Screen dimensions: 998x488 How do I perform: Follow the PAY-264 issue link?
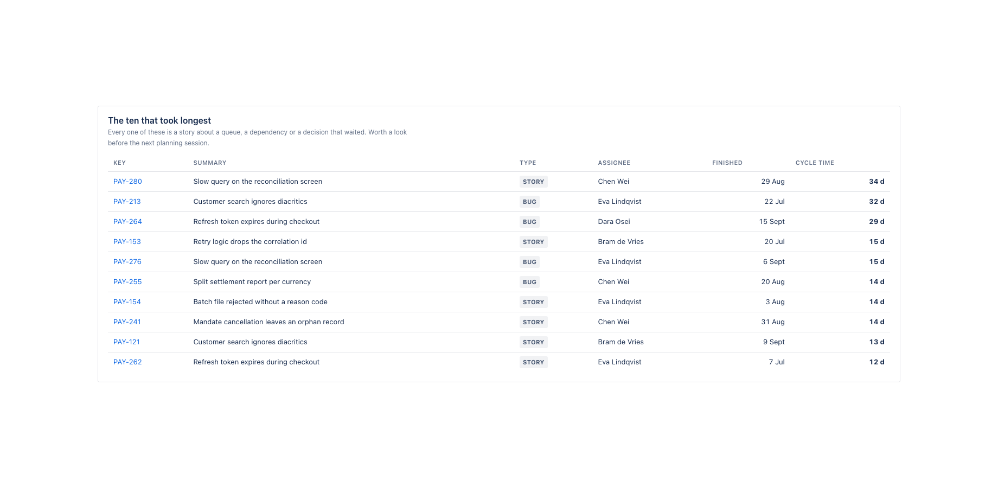pyautogui.click(x=127, y=222)
